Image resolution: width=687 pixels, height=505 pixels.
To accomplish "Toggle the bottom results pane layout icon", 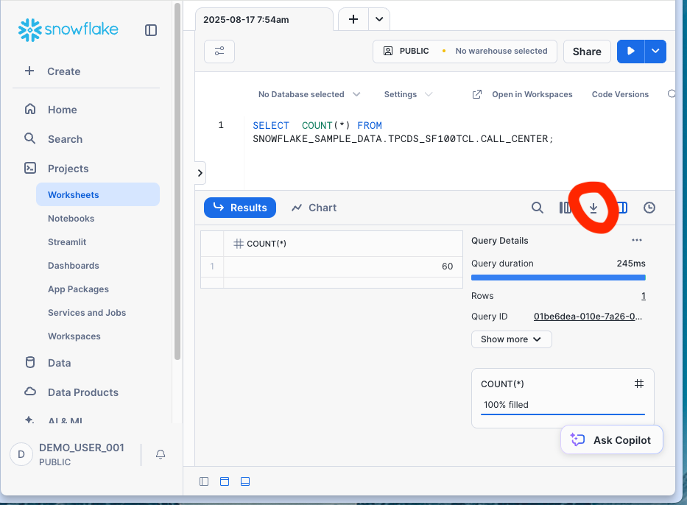I will [x=244, y=481].
